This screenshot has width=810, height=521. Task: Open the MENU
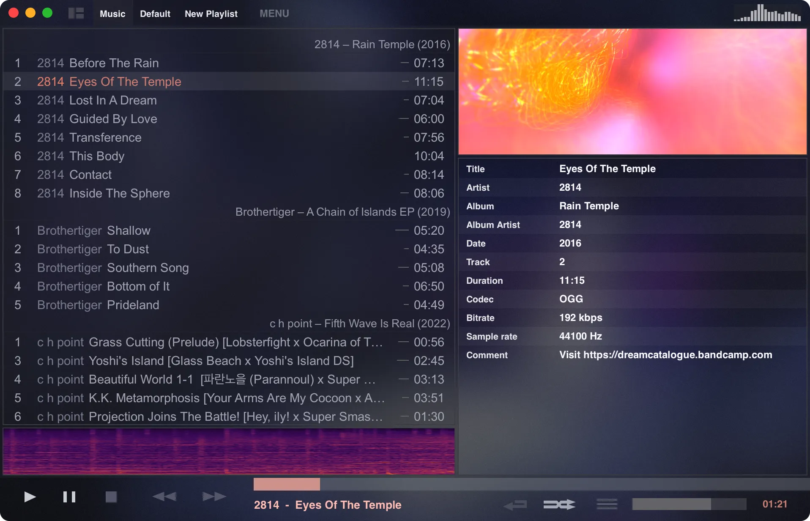click(274, 14)
